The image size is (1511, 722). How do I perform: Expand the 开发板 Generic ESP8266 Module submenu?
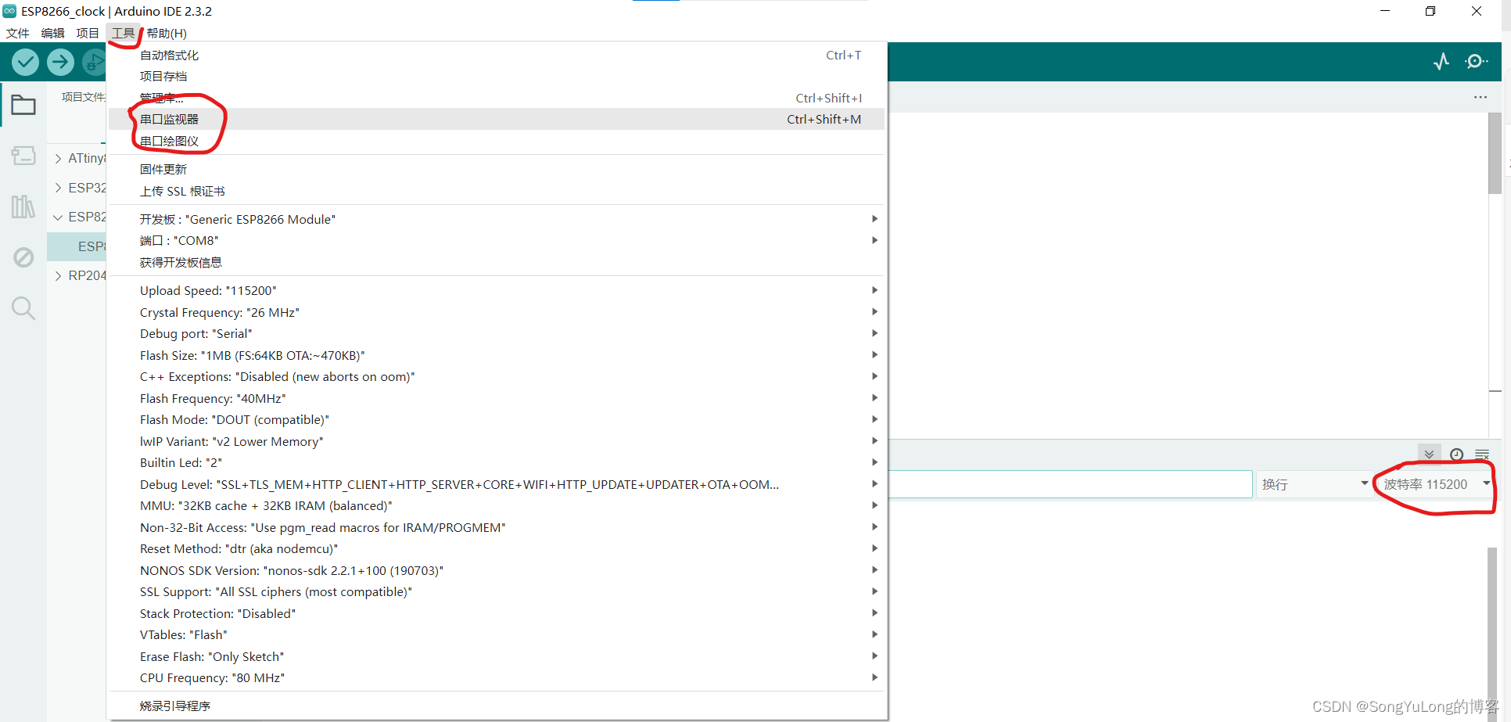(497, 219)
